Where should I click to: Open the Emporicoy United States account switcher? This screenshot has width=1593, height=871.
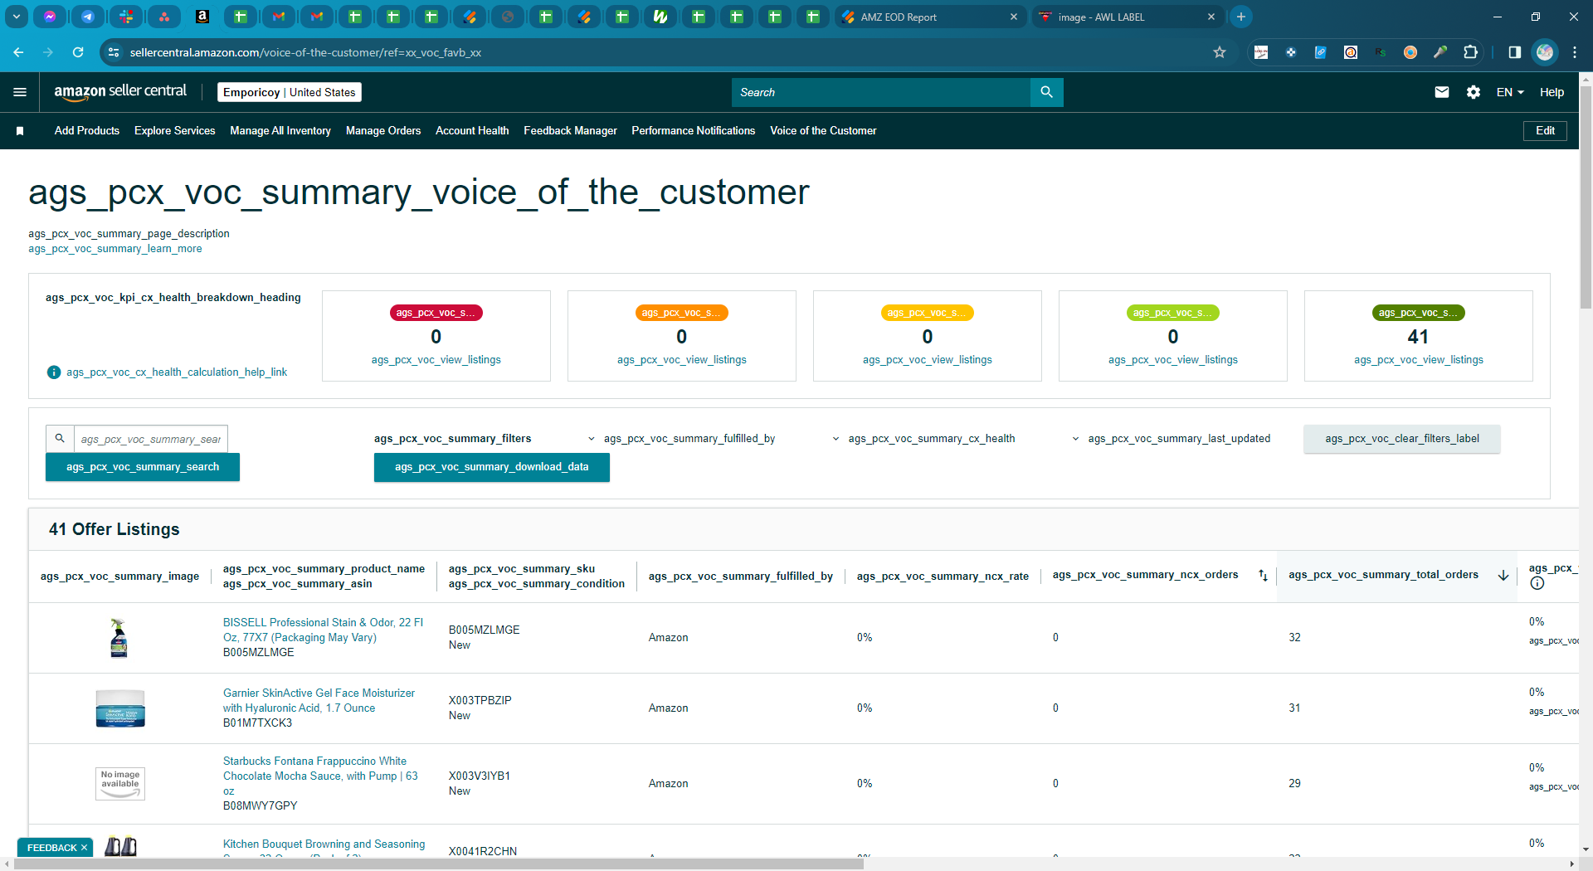[290, 92]
